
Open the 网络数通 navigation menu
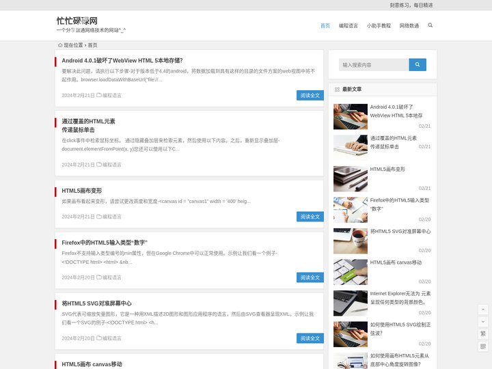pos(409,26)
